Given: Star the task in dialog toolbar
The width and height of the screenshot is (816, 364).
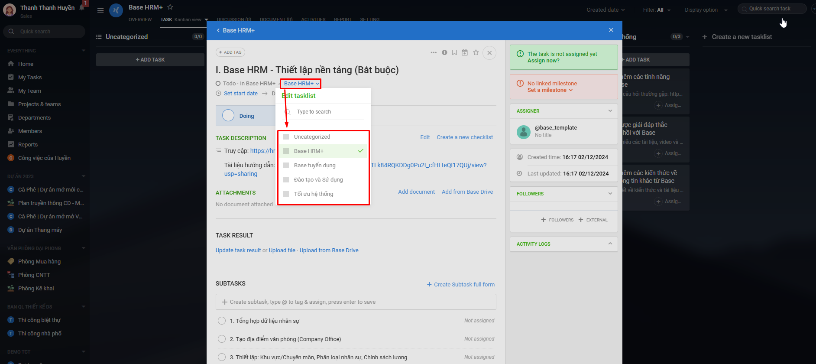Looking at the screenshot, I should click(476, 52).
